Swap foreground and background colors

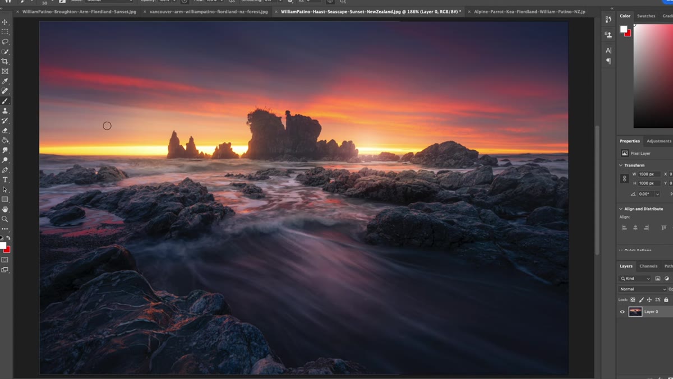8,238
